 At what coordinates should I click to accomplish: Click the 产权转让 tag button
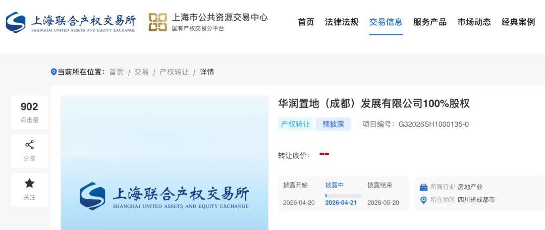295,124
